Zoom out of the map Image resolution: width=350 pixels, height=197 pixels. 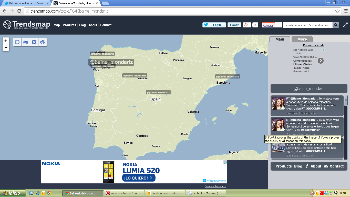coord(6,48)
